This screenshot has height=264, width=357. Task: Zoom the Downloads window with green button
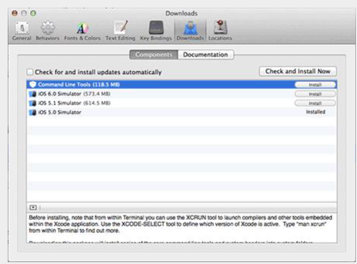point(33,13)
